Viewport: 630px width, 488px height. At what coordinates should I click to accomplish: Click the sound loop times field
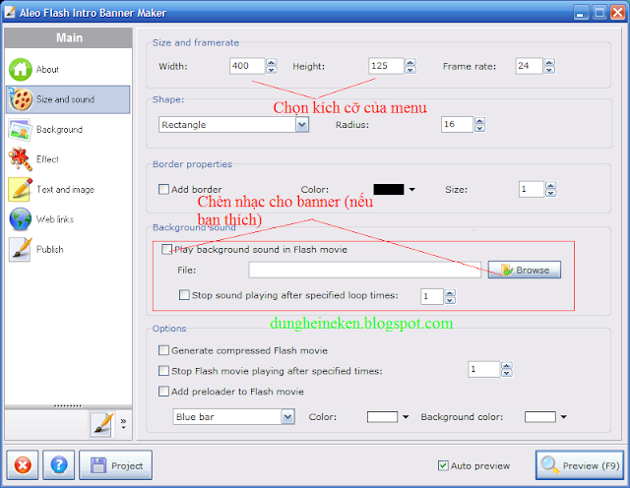click(x=432, y=296)
